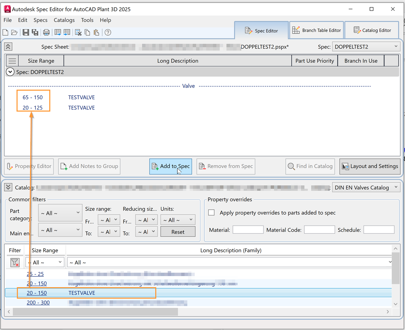Viewport: 405px width, 330px height.
Task: Select the 65 - 150 TESTVALVE spec row
Action: (202, 97)
